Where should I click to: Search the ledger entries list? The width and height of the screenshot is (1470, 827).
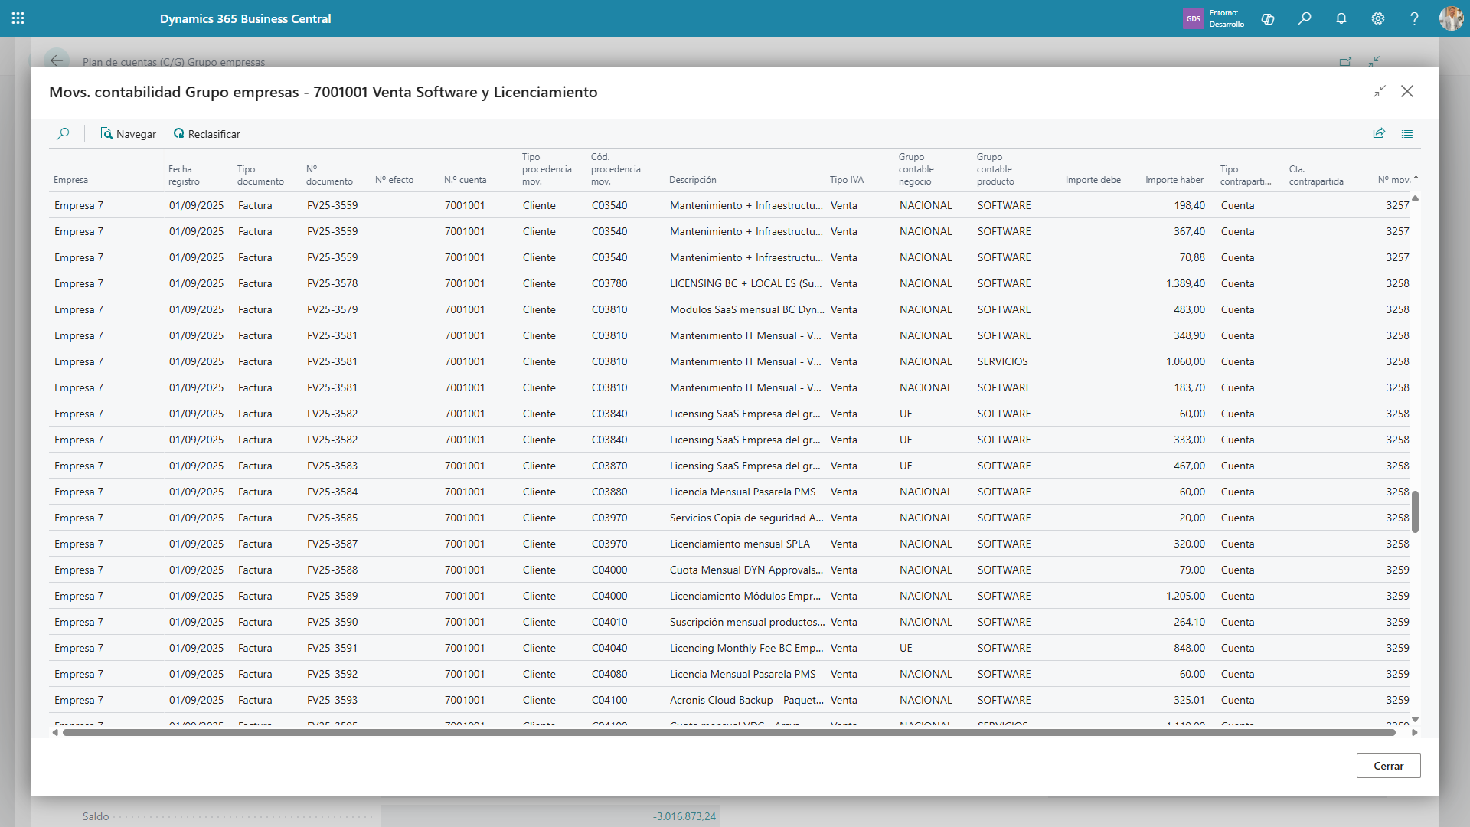coord(64,134)
